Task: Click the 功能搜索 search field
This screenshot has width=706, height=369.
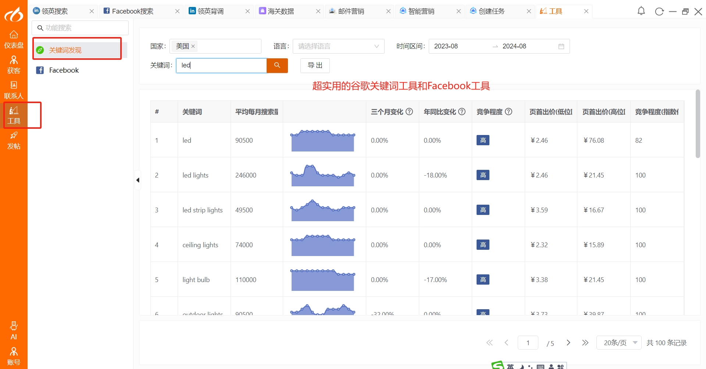Action: 80,28
